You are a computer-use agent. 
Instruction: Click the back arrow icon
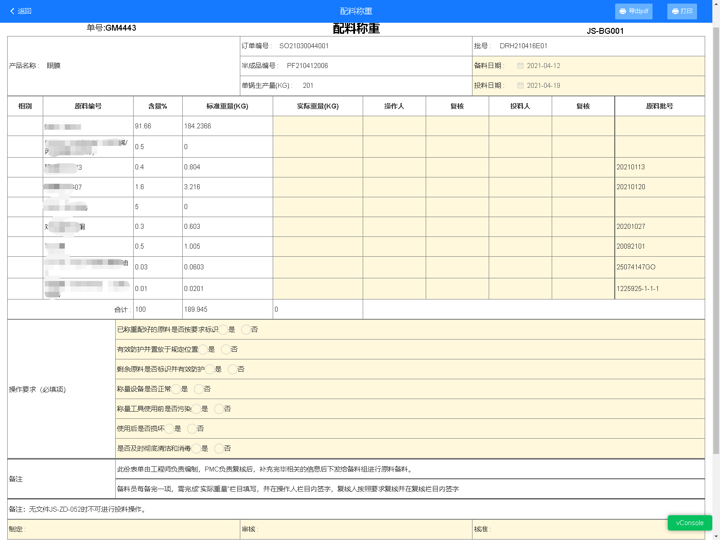(13, 11)
